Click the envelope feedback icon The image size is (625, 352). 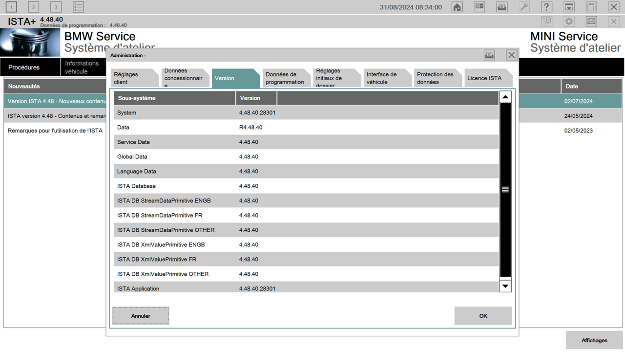591,22
